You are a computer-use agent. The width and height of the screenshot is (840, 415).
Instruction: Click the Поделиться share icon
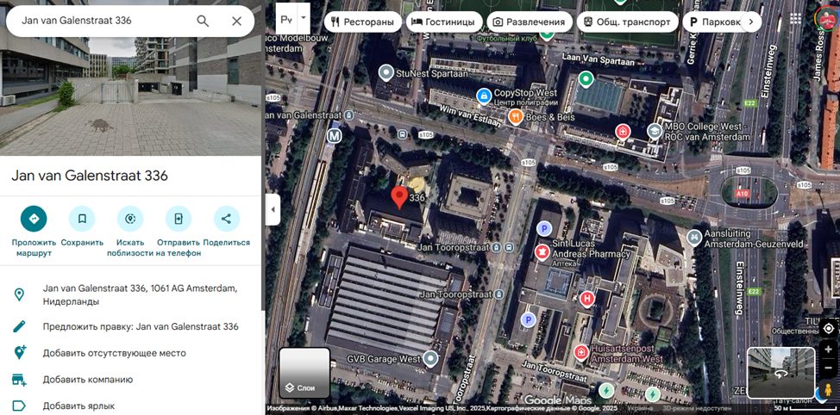[x=226, y=219]
